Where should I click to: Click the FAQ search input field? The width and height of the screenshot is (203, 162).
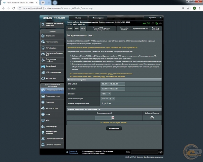(x=144, y=152)
